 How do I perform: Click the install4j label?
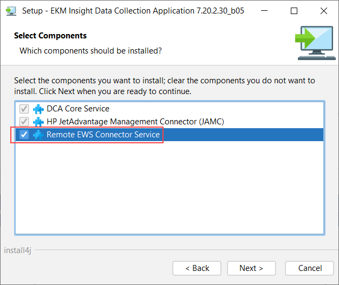tap(17, 250)
